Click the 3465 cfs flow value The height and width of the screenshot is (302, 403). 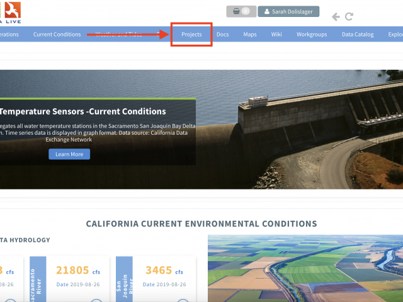(164, 270)
